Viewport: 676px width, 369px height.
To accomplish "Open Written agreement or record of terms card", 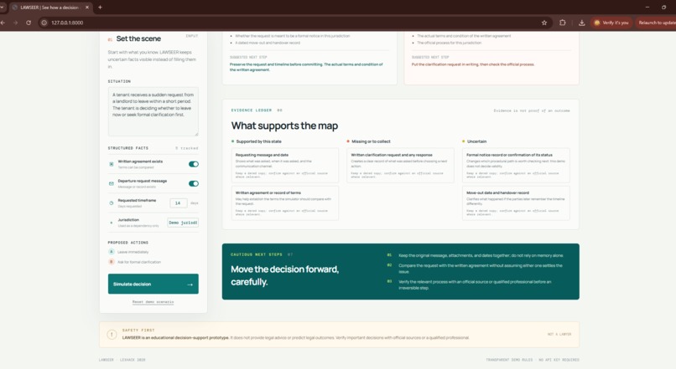I will tap(285, 203).
